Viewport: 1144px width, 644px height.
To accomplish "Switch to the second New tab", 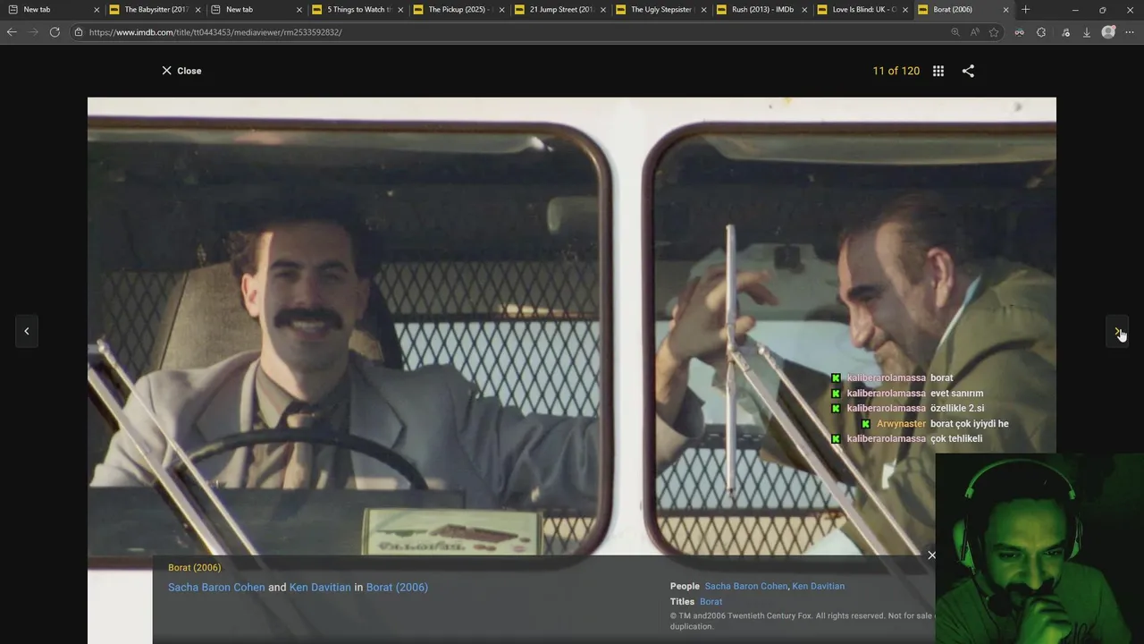I will [255, 10].
